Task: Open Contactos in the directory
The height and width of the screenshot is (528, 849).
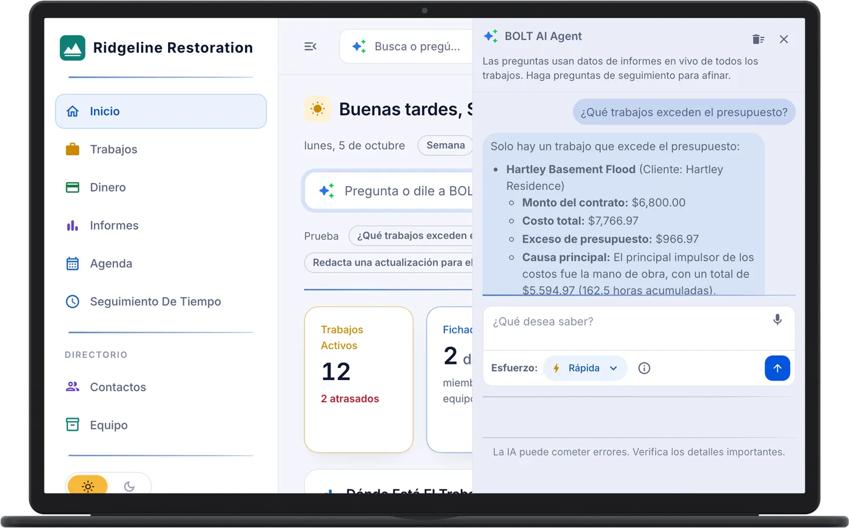Action: [x=161, y=387]
